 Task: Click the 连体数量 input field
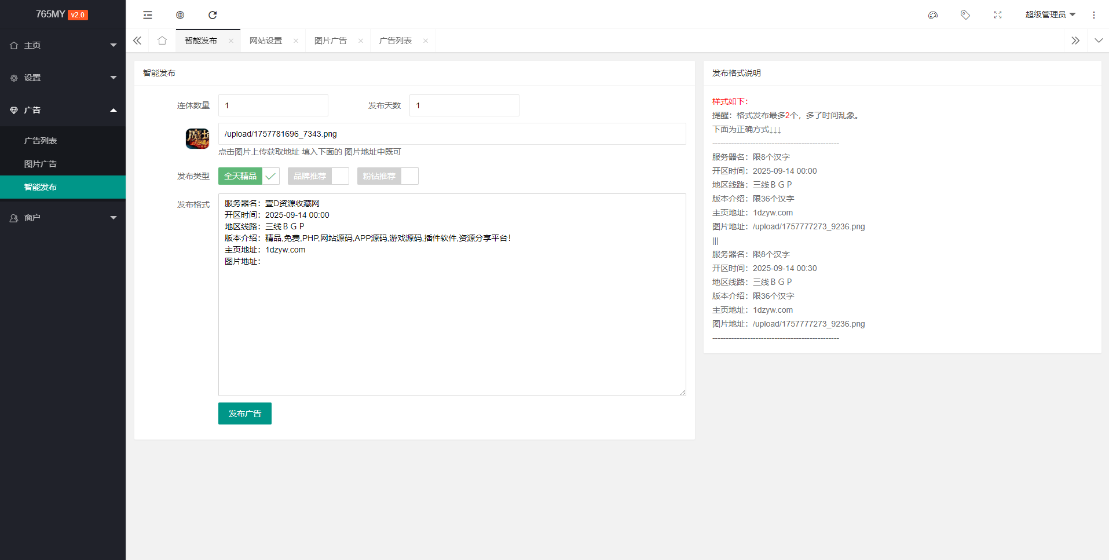tap(273, 105)
